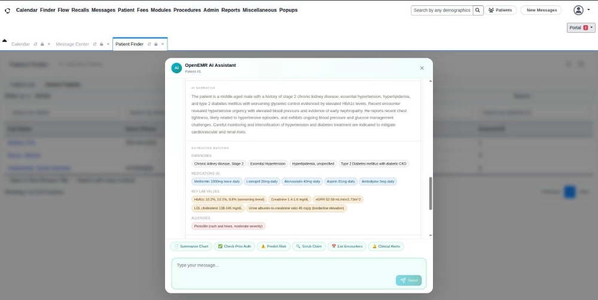The width and height of the screenshot is (598, 300).
Task: Open the Fees menu
Action: [x=143, y=10]
